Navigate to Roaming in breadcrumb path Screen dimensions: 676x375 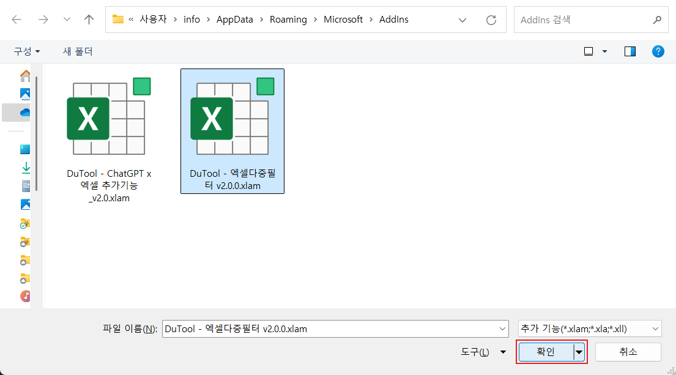coord(288,20)
